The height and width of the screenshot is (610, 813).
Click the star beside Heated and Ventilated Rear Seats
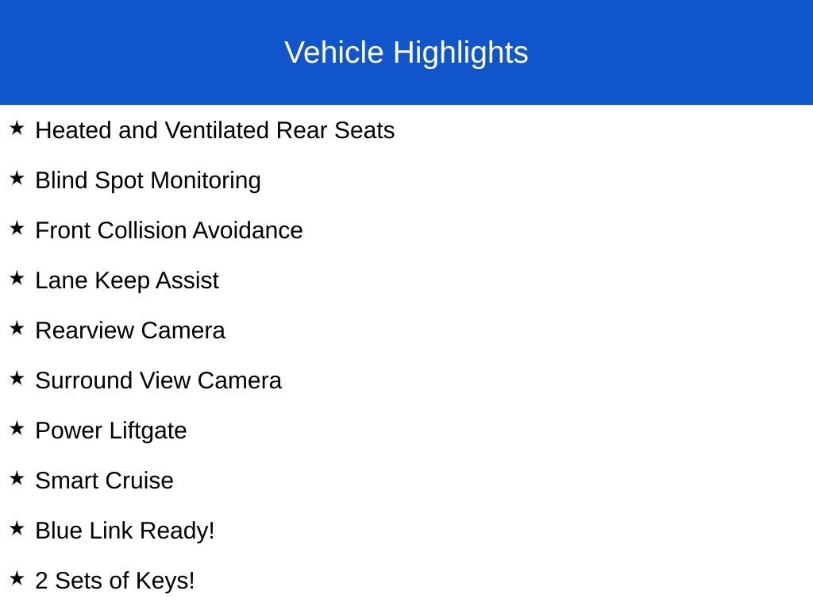(x=17, y=128)
